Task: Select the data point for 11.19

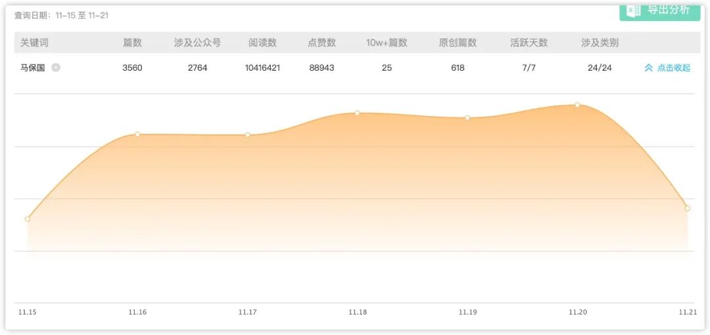Action: pyautogui.click(x=467, y=118)
